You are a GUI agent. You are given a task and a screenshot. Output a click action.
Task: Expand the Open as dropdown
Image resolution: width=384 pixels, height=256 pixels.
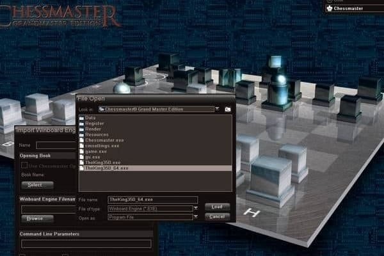coord(195,217)
